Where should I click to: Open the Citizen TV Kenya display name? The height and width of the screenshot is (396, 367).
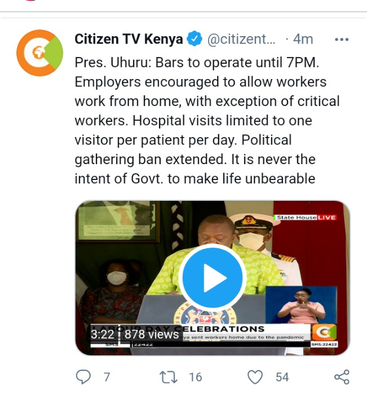129,39
